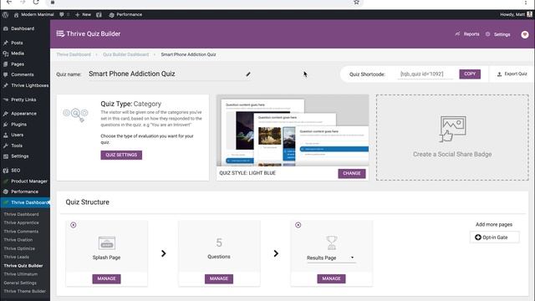
Task: Click the Splash Page layout icon
Action: 107,243
